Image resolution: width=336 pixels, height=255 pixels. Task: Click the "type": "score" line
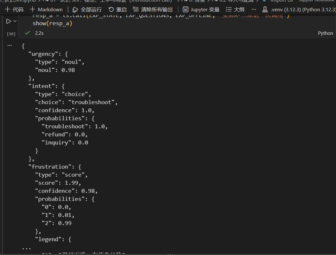click(62, 175)
